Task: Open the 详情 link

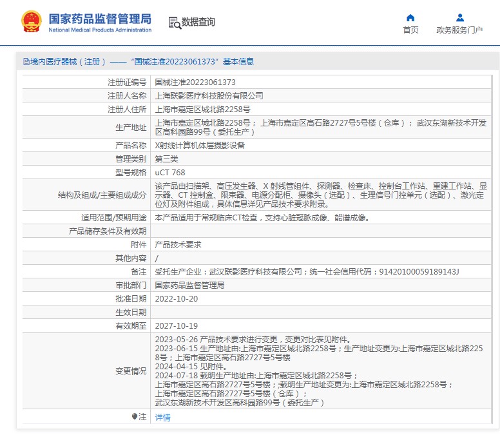Action: [x=163, y=418]
